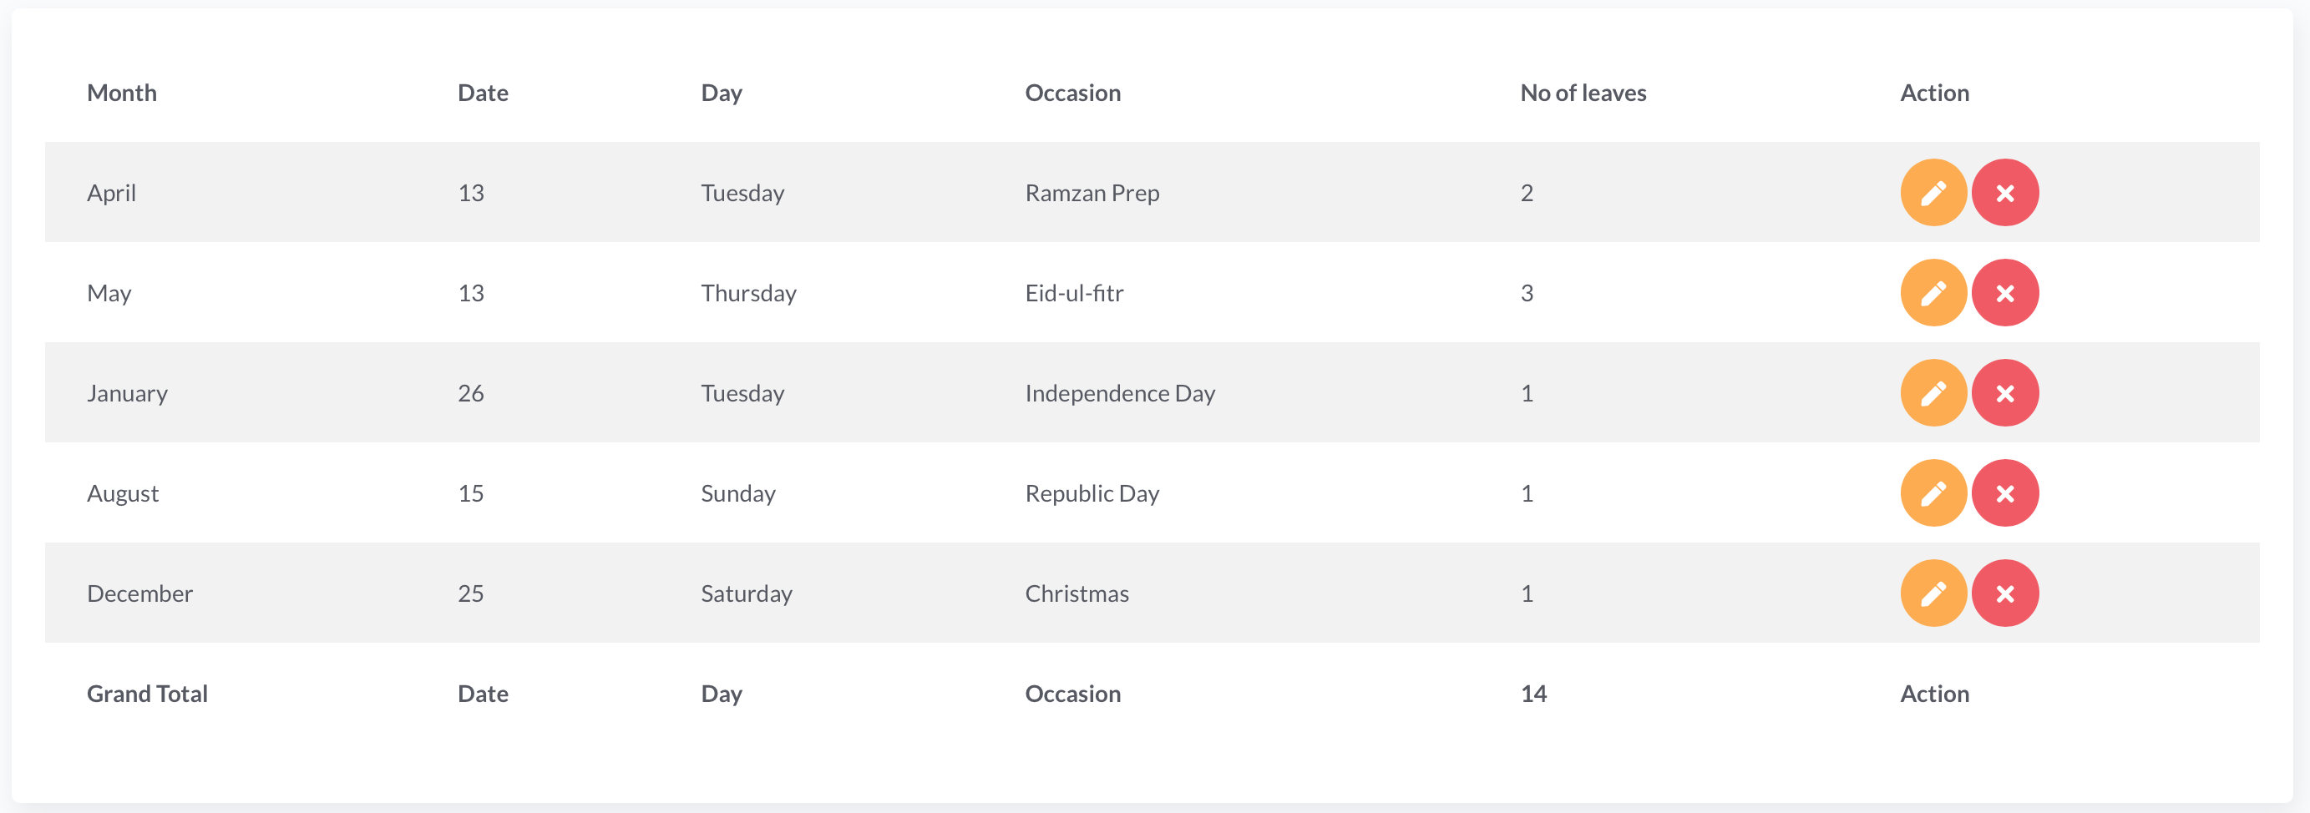Click the Month column header
The height and width of the screenshot is (813, 2310).
point(122,93)
